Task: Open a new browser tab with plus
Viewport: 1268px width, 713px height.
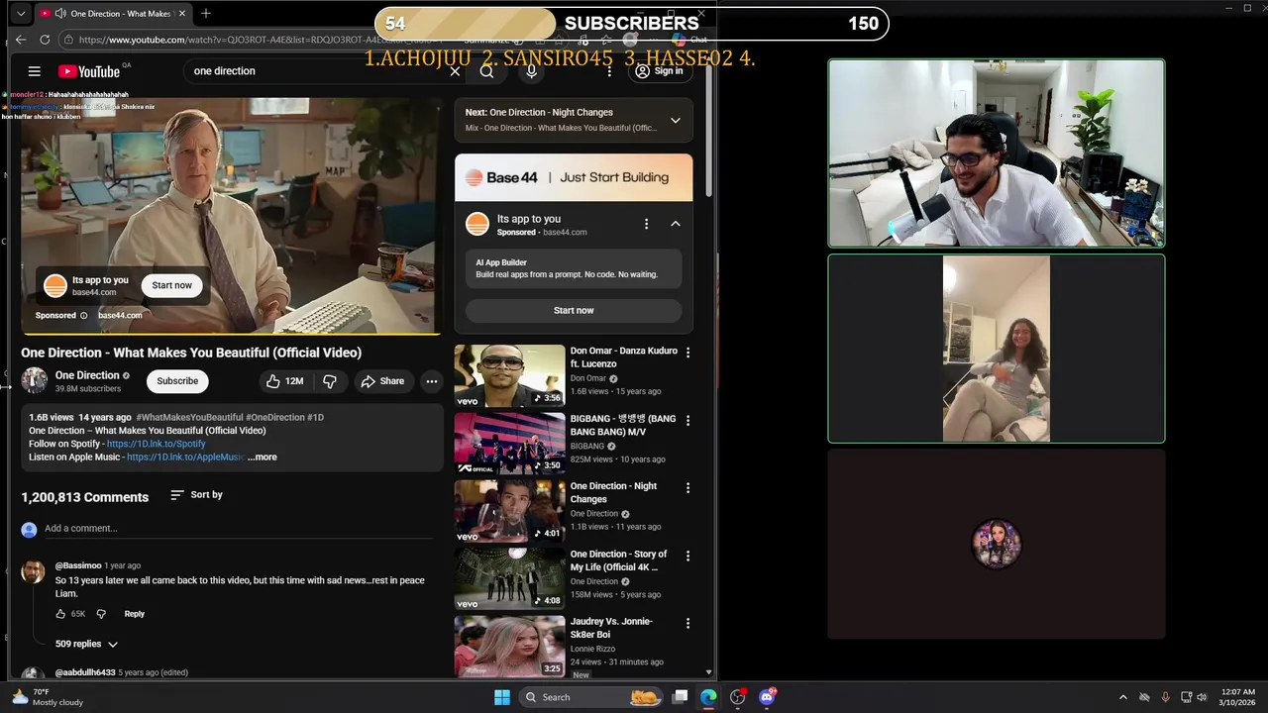Action: [x=206, y=13]
